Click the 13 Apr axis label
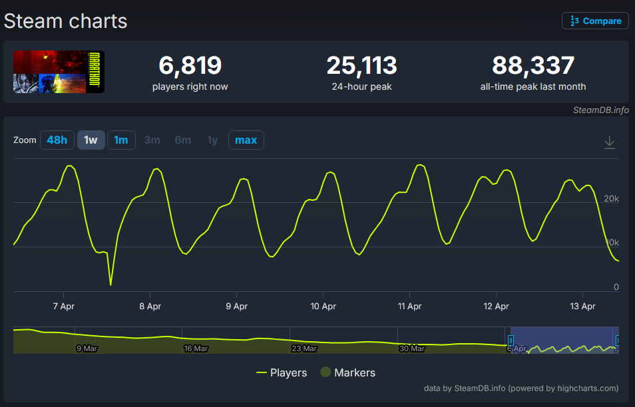 click(583, 307)
